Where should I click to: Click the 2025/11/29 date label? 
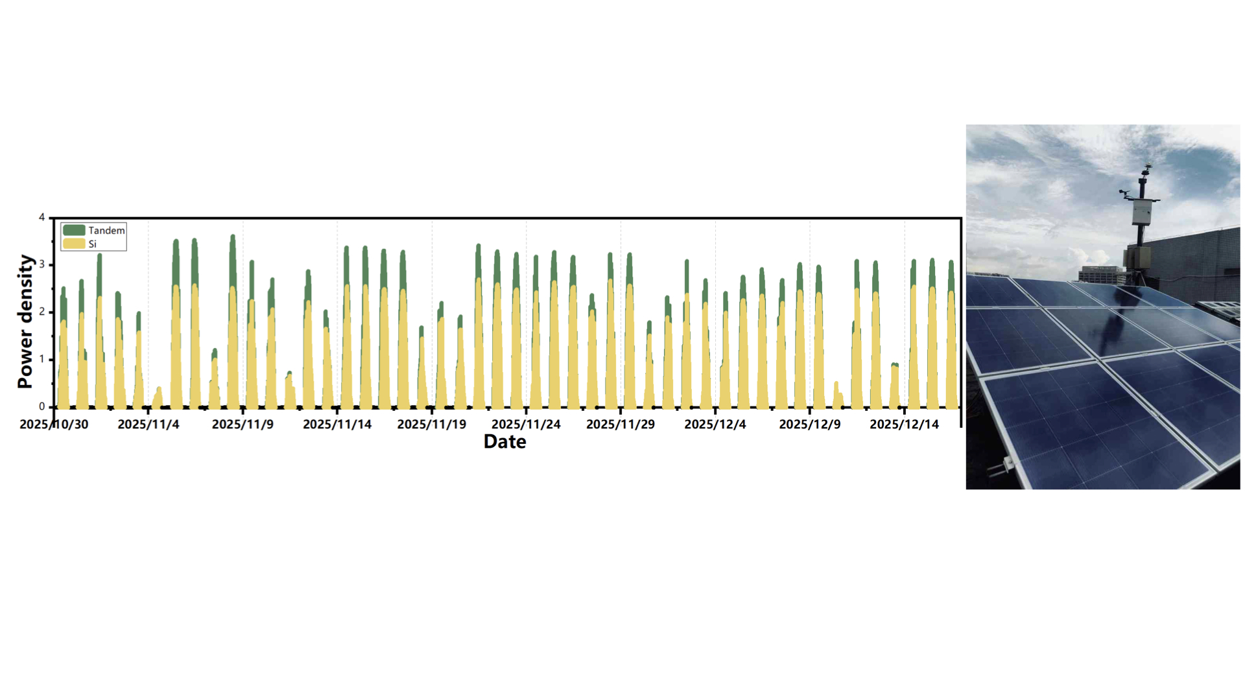(x=621, y=425)
